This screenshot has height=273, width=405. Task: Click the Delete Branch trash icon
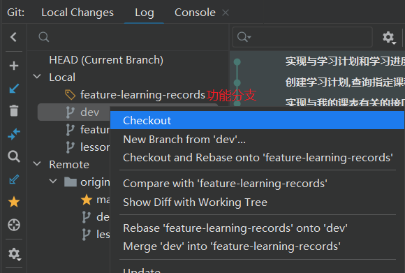pos(14,111)
